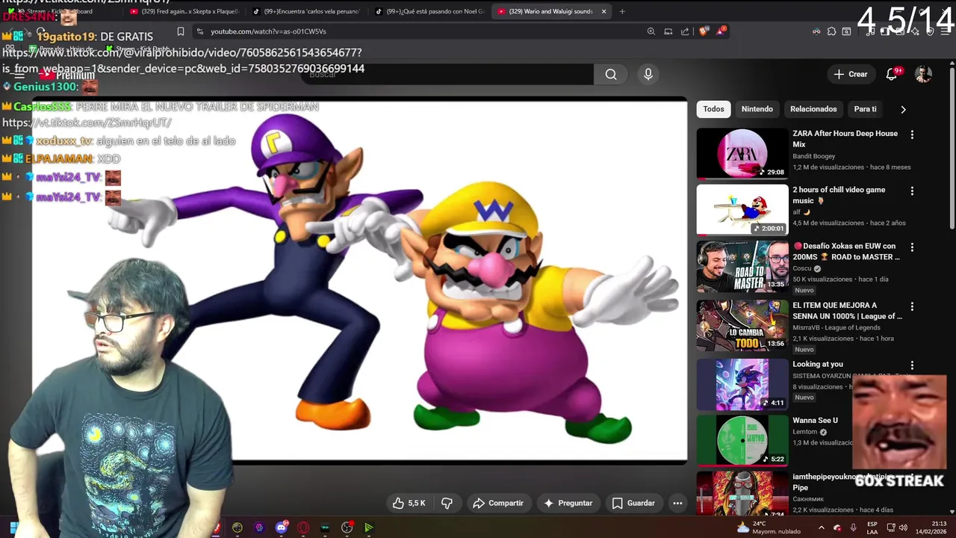
Task: Open volume speaker icon in system tray
Action: (x=902, y=528)
